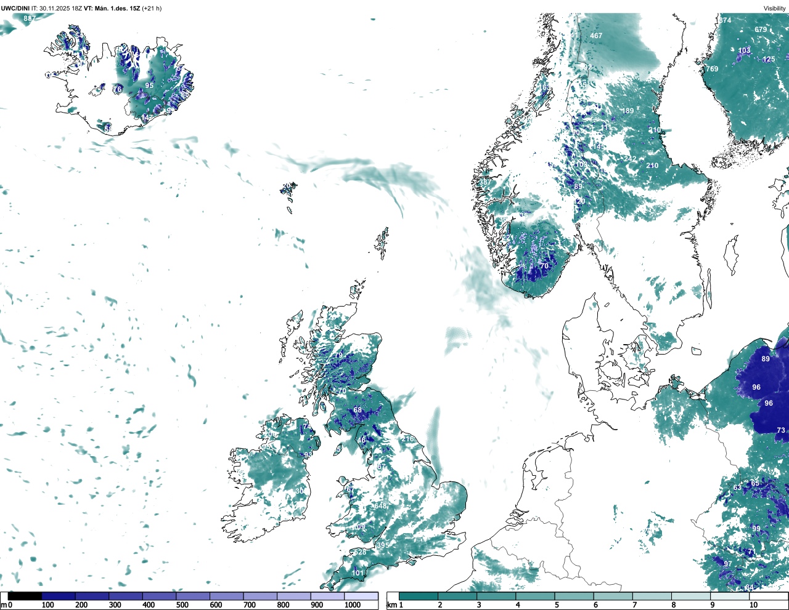This screenshot has width=789, height=610.
Task: Click the "1000" tick on the metre scale
Action: (x=353, y=605)
